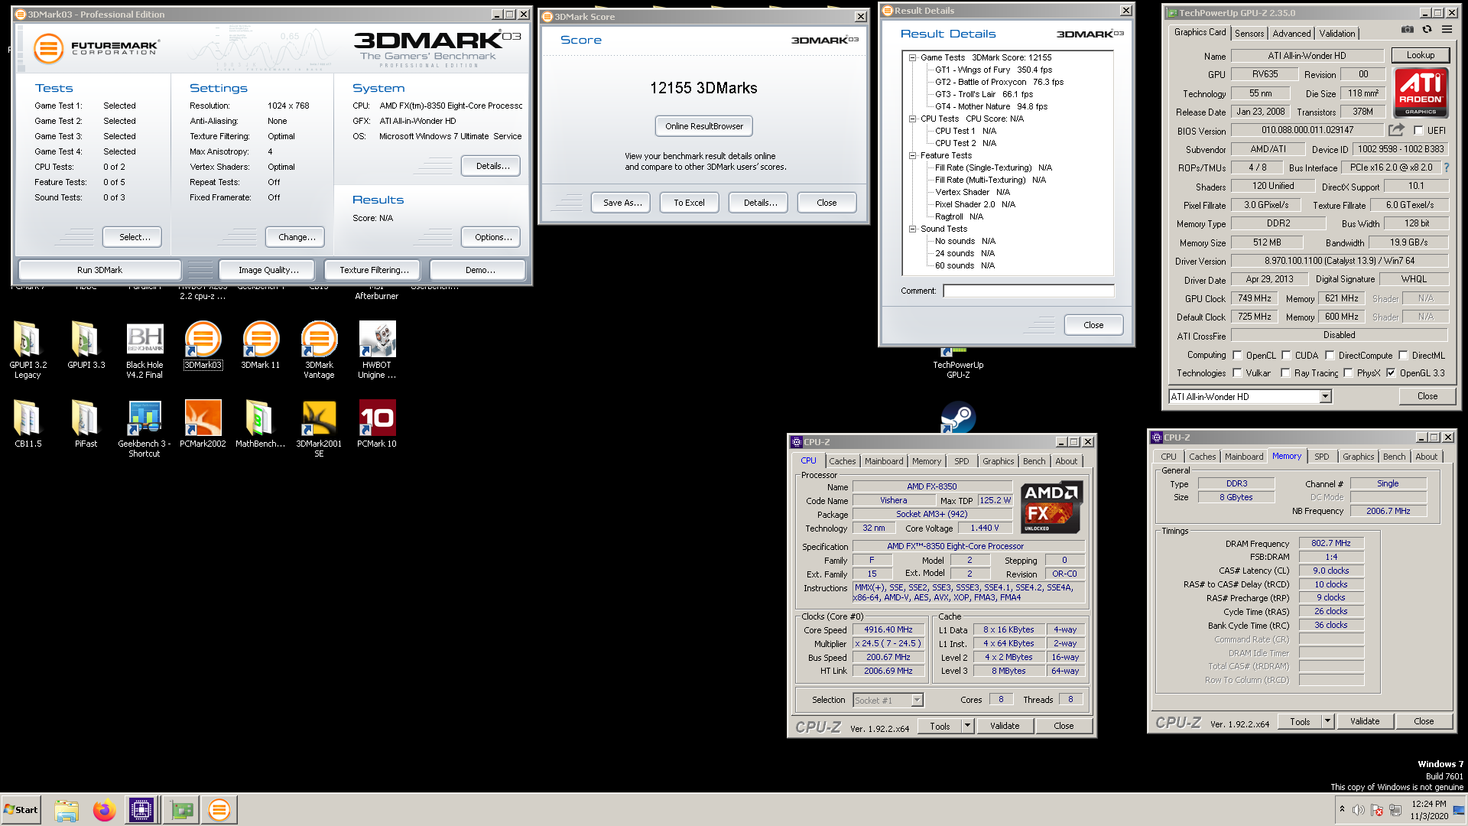Toggle the Vulkan checkbox
The width and height of the screenshot is (1468, 826).
(1238, 373)
